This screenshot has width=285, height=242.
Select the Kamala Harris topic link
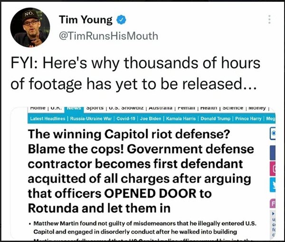tap(181, 119)
